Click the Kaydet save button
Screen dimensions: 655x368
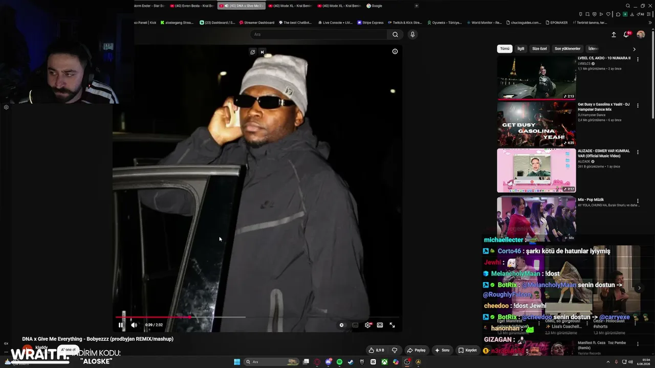(x=468, y=350)
